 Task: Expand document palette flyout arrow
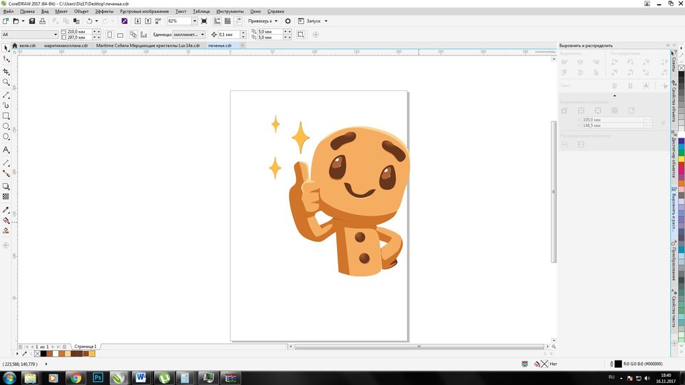pos(17,353)
